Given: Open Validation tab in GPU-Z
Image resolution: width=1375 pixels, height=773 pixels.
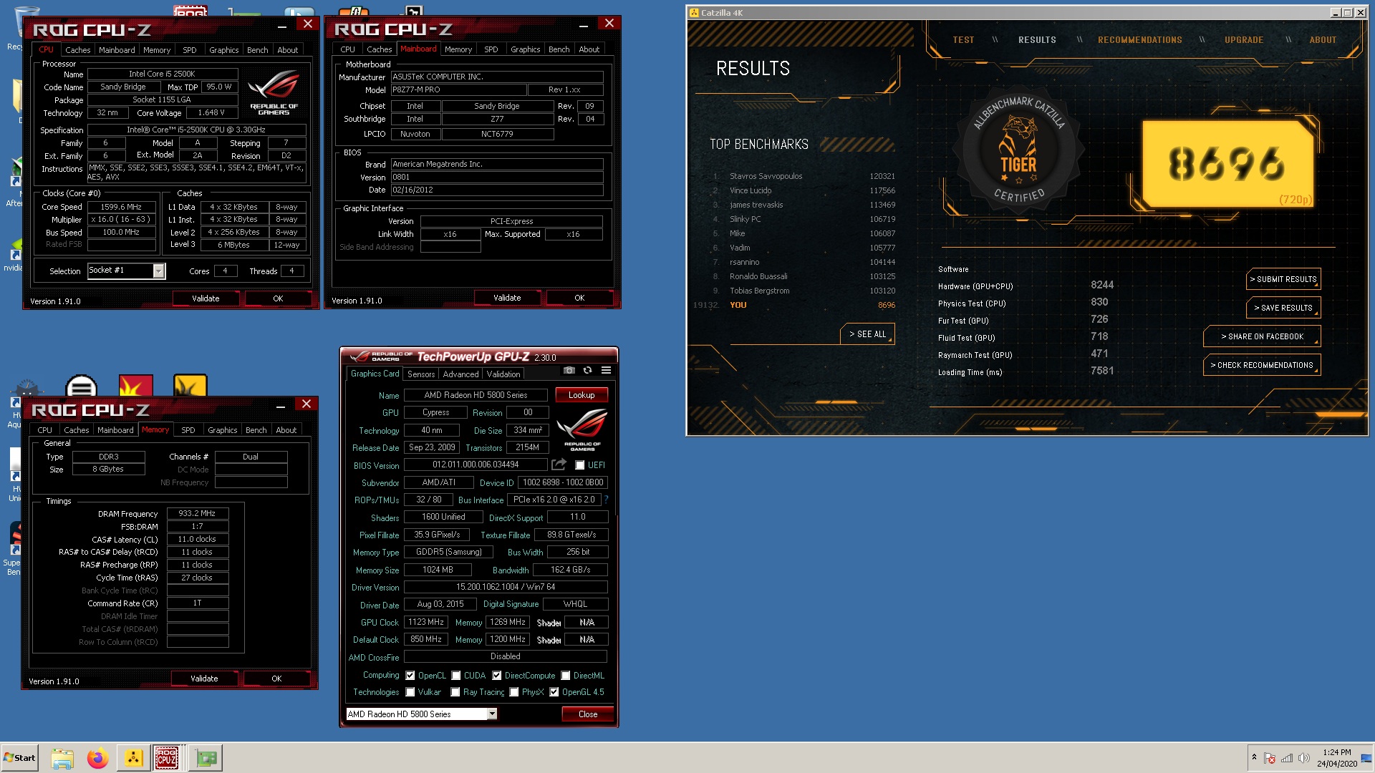Looking at the screenshot, I should coord(503,374).
